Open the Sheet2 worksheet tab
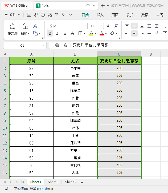 click(53, 182)
